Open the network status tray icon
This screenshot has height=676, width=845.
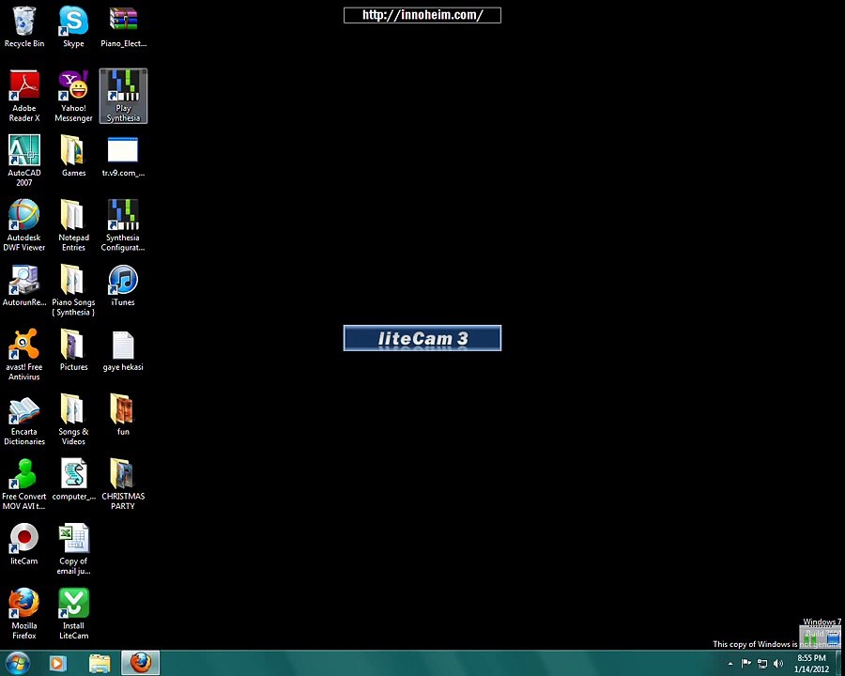click(x=762, y=663)
